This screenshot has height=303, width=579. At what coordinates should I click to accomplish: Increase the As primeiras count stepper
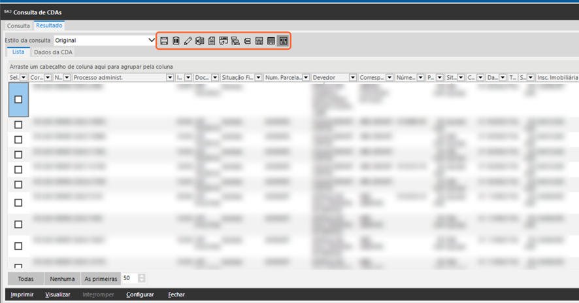(142, 276)
